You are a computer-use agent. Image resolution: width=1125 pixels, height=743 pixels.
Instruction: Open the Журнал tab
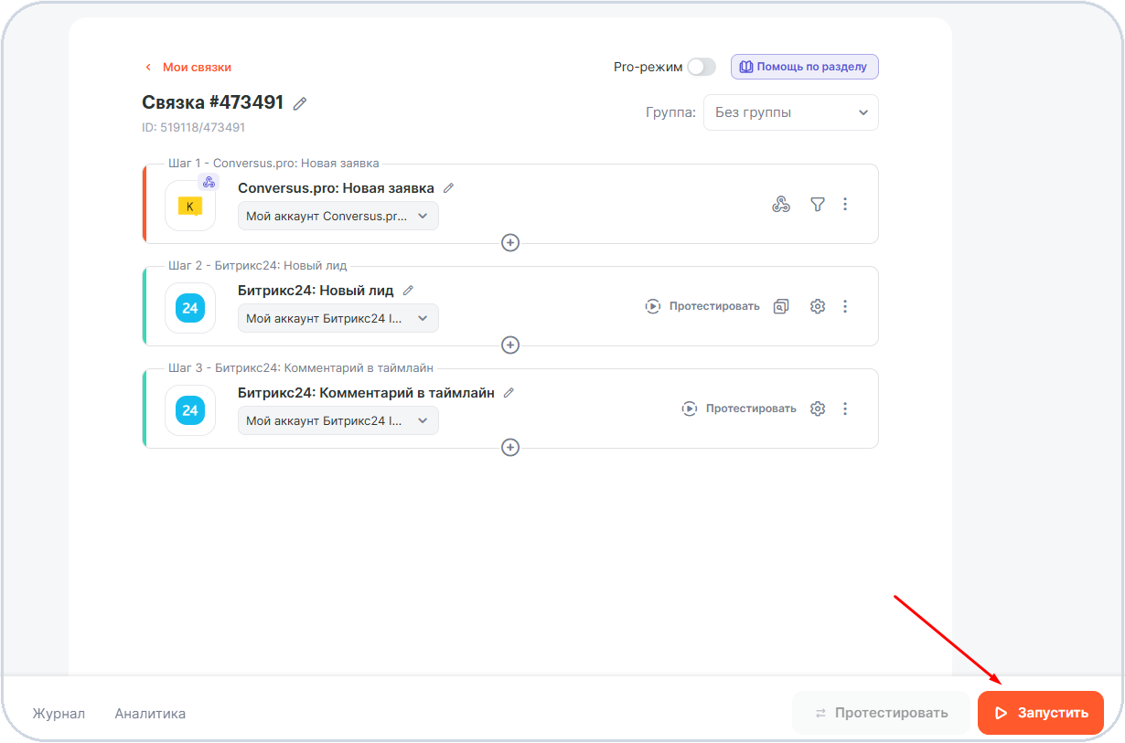pyautogui.click(x=59, y=714)
